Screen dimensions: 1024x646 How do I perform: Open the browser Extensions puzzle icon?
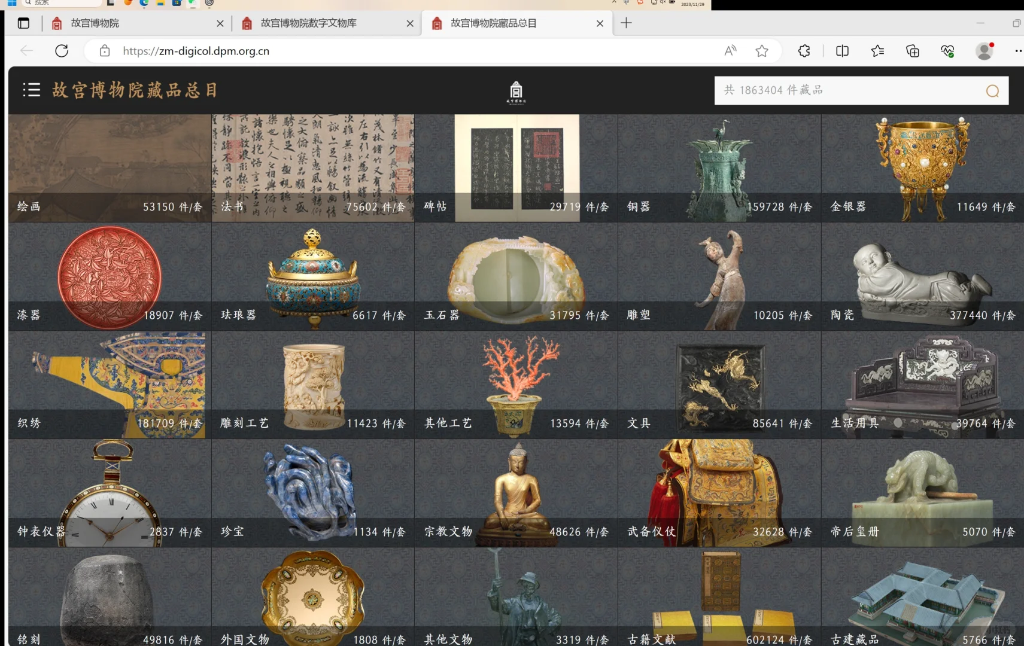pyautogui.click(x=804, y=51)
